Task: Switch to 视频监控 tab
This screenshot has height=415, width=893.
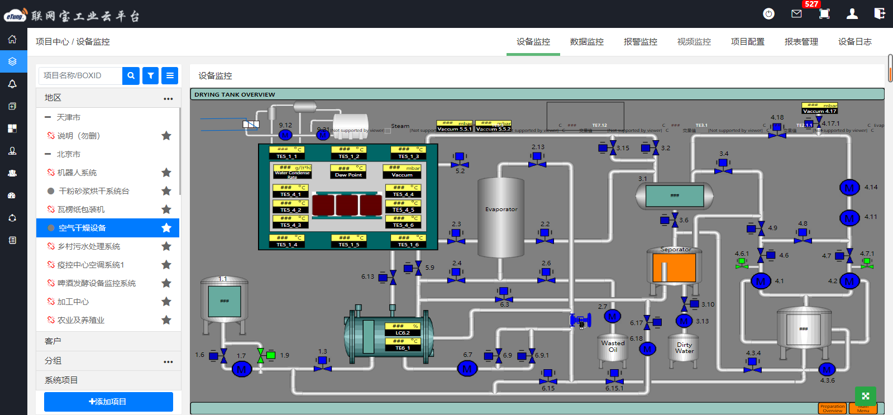Action: tap(694, 42)
